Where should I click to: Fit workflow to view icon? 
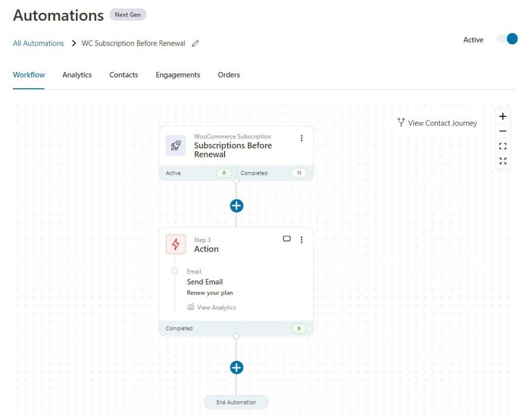[x=502, y=146]
